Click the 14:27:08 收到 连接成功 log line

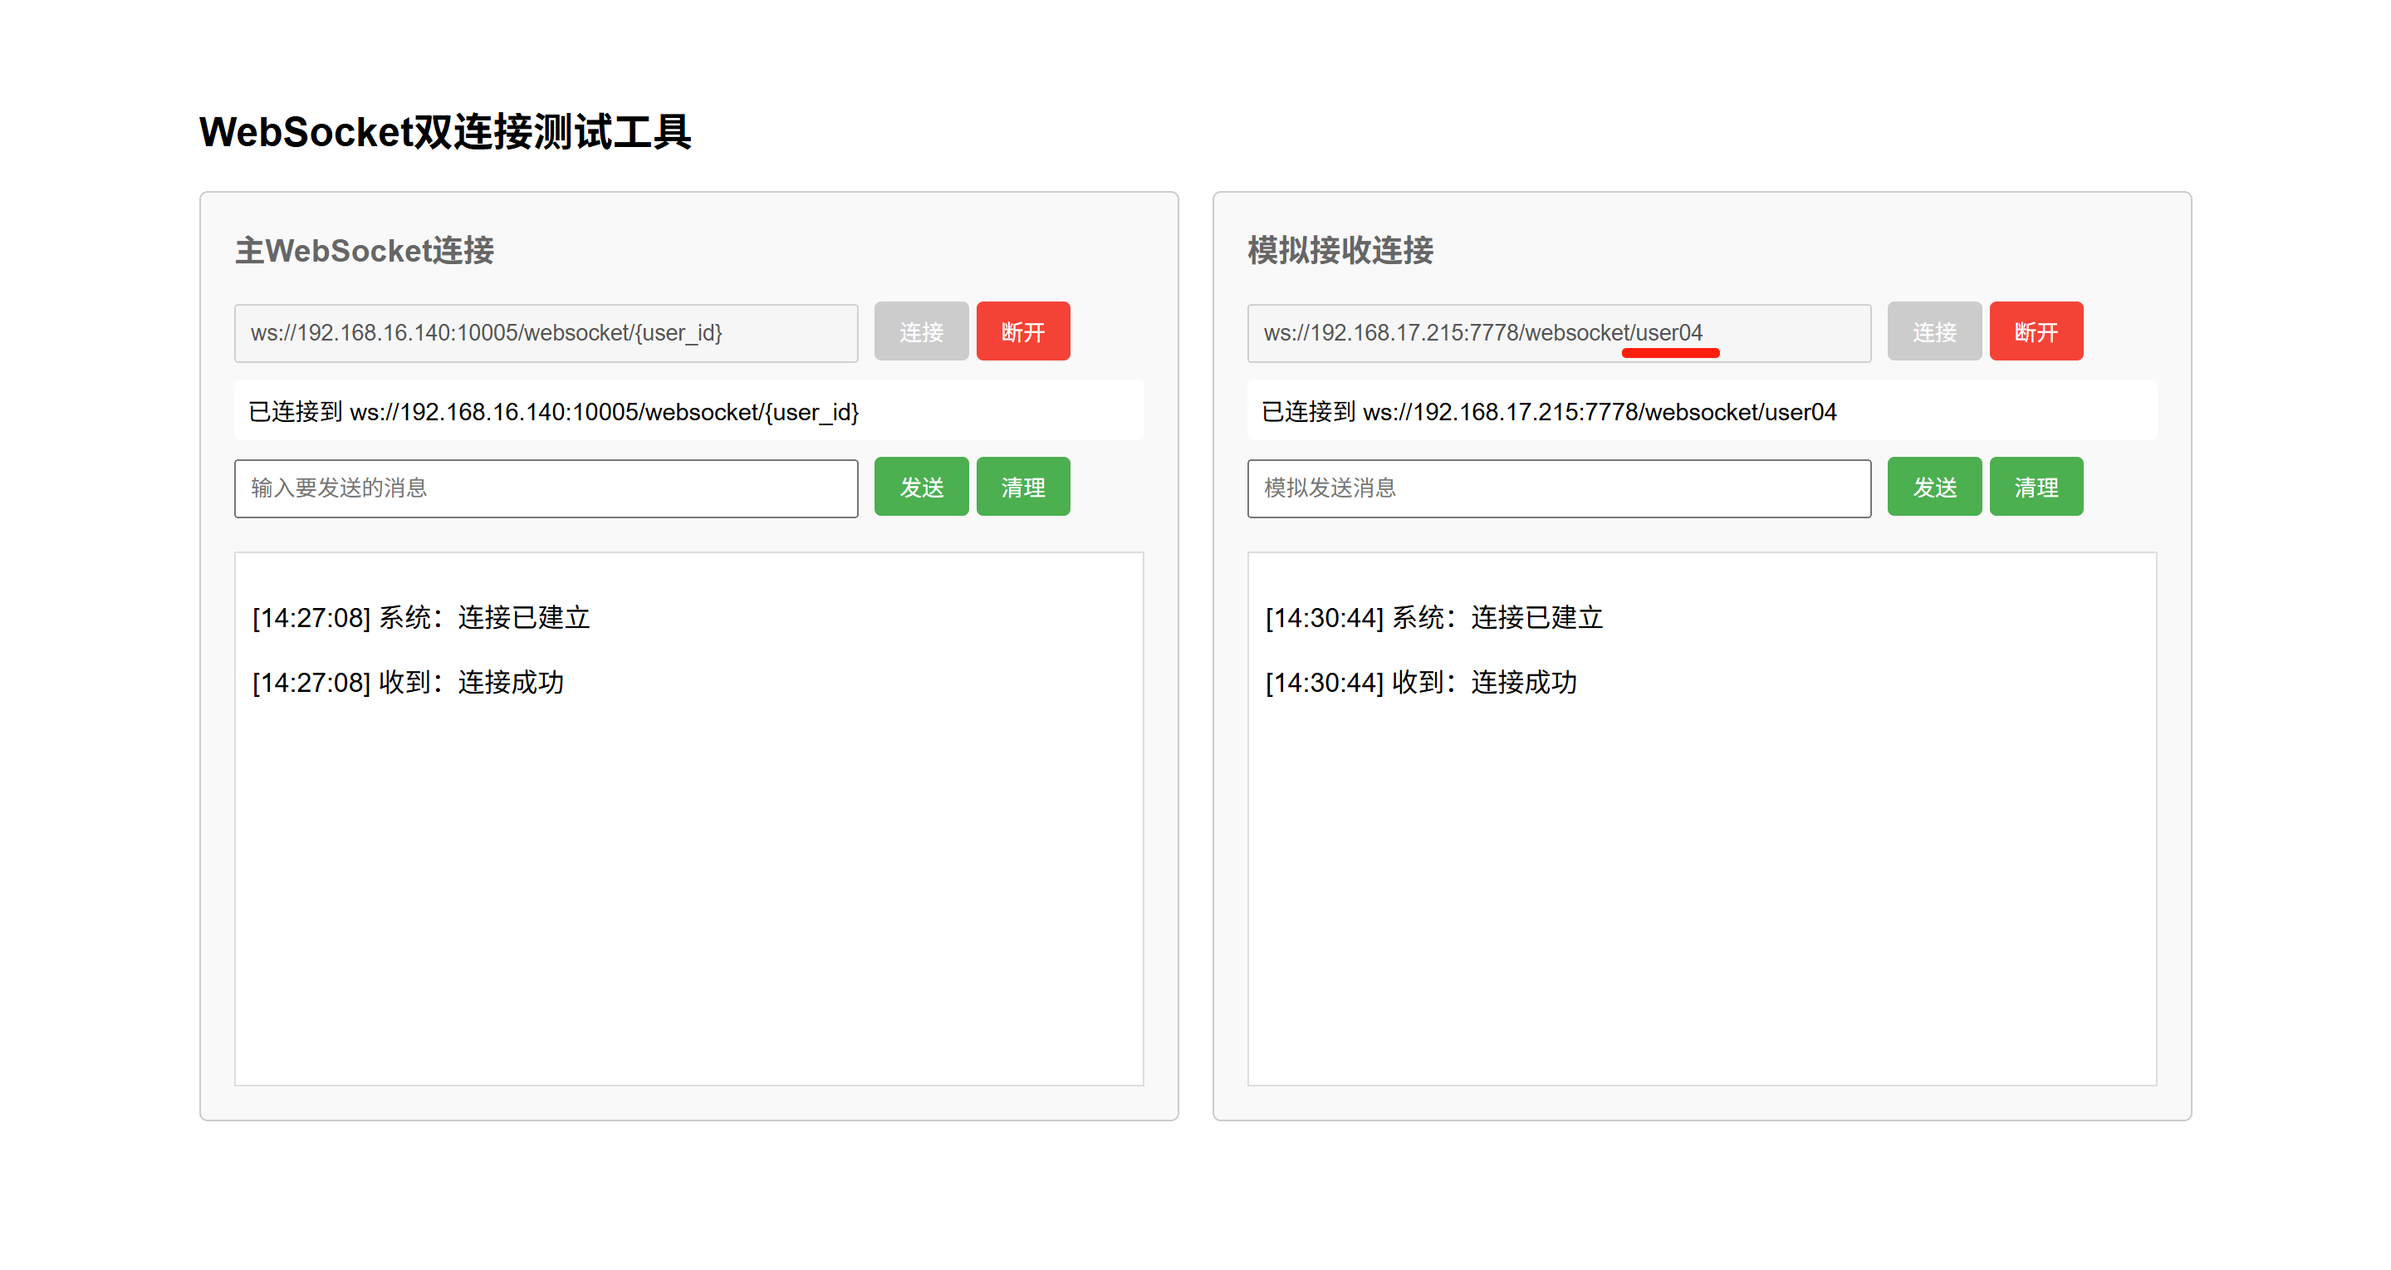point(408,683)
